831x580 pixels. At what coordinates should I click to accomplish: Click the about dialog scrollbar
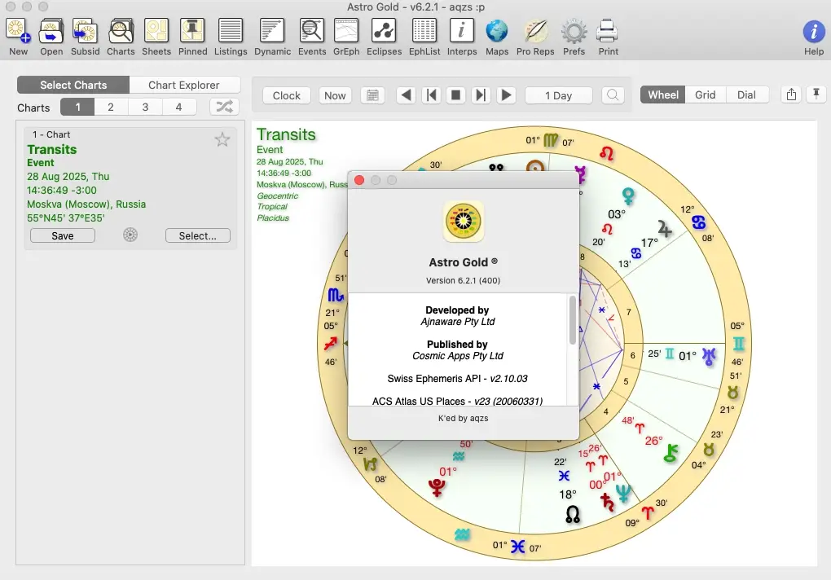pyautogui.click(x=573, y=320)
